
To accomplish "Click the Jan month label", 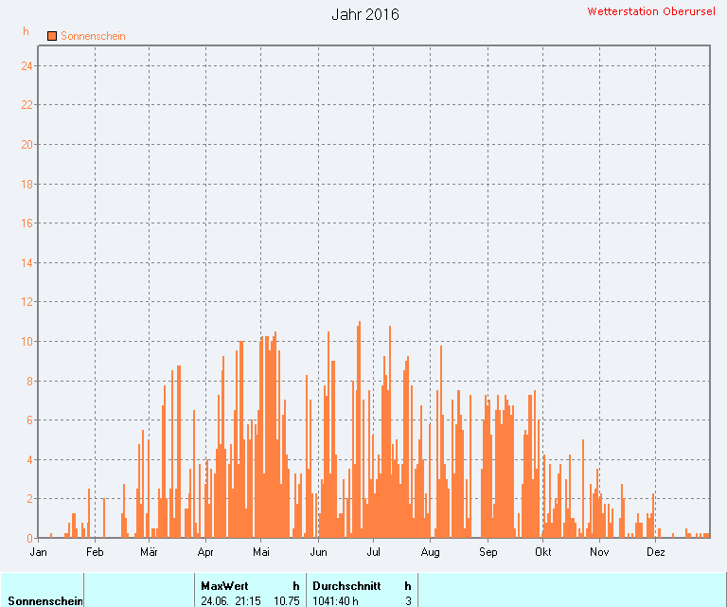I will point(38,552).
